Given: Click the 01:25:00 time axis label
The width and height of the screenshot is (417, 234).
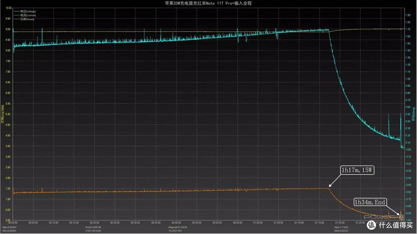Looking at the screenshot, I should click(360, 222).
